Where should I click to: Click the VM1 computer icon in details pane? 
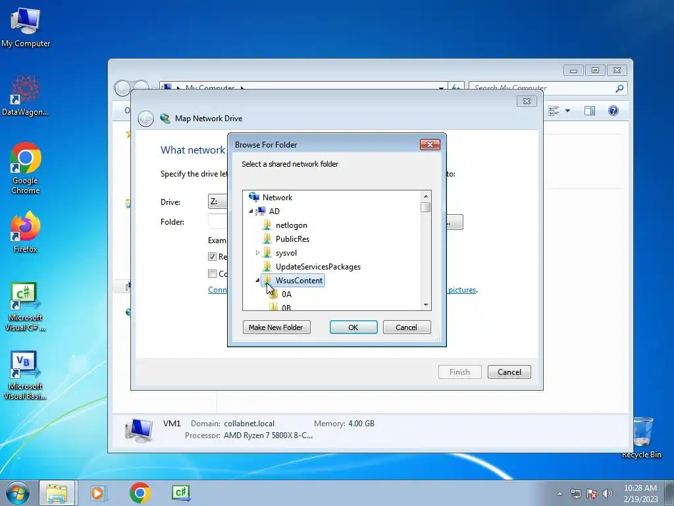(139, 431)
